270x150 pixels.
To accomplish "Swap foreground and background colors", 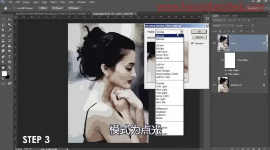I will coord(9,72).
